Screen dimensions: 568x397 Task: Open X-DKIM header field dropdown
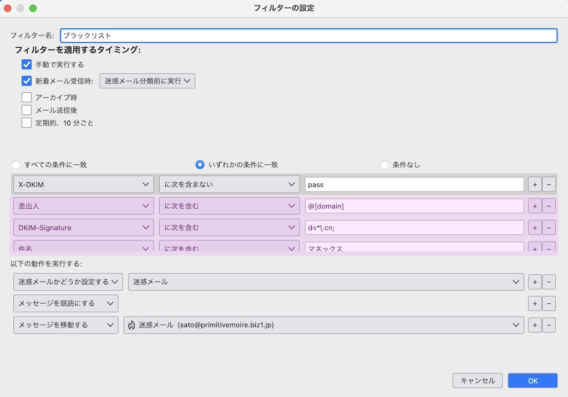[x=83, y=184]
